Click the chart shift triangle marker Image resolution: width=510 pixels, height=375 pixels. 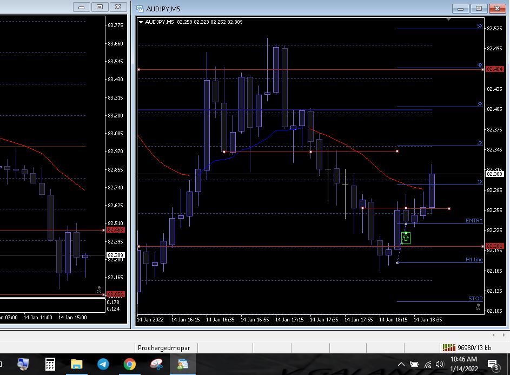coord(448,19)
